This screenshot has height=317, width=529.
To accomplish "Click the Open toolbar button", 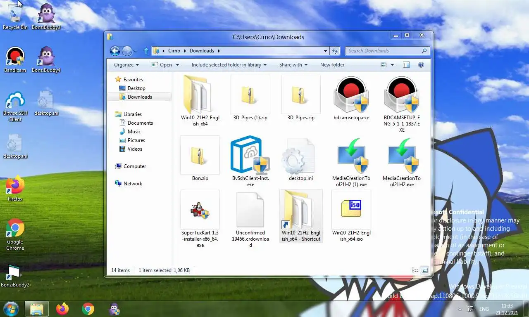I will [162, 65].
